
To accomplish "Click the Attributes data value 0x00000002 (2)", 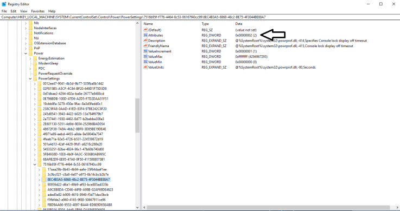I will 246,35.
